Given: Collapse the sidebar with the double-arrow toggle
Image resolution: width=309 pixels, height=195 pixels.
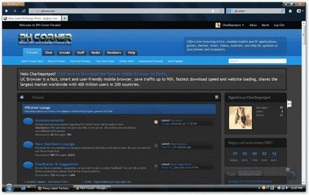Looking at the screenshot, I should coord(289,104).
